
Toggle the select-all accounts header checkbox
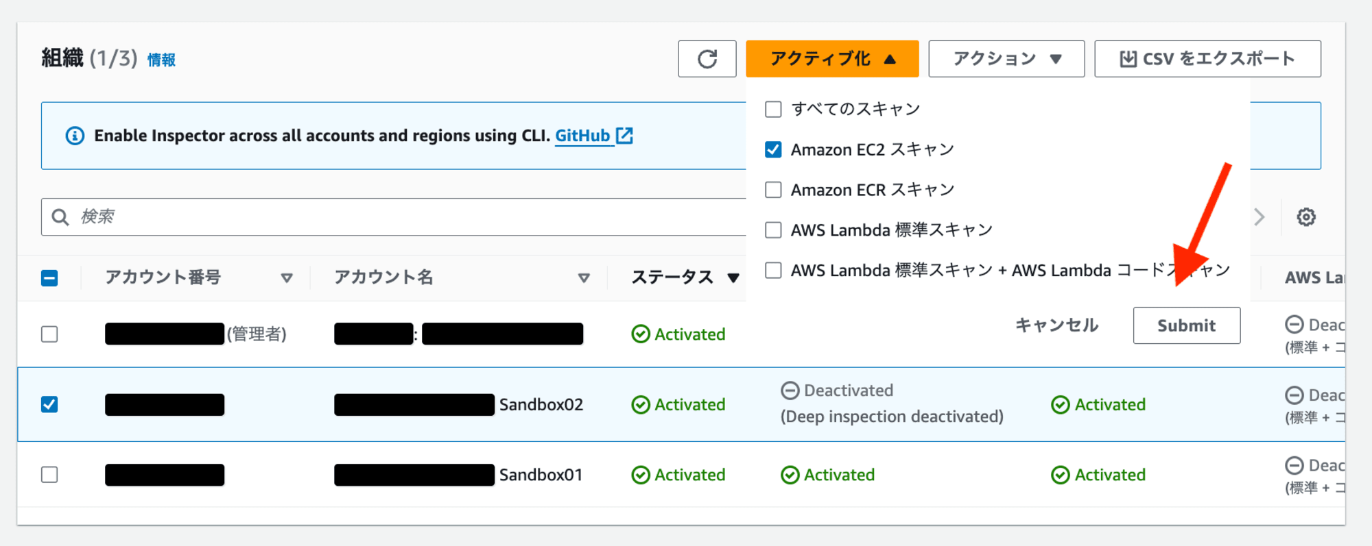tap(49, 278)
